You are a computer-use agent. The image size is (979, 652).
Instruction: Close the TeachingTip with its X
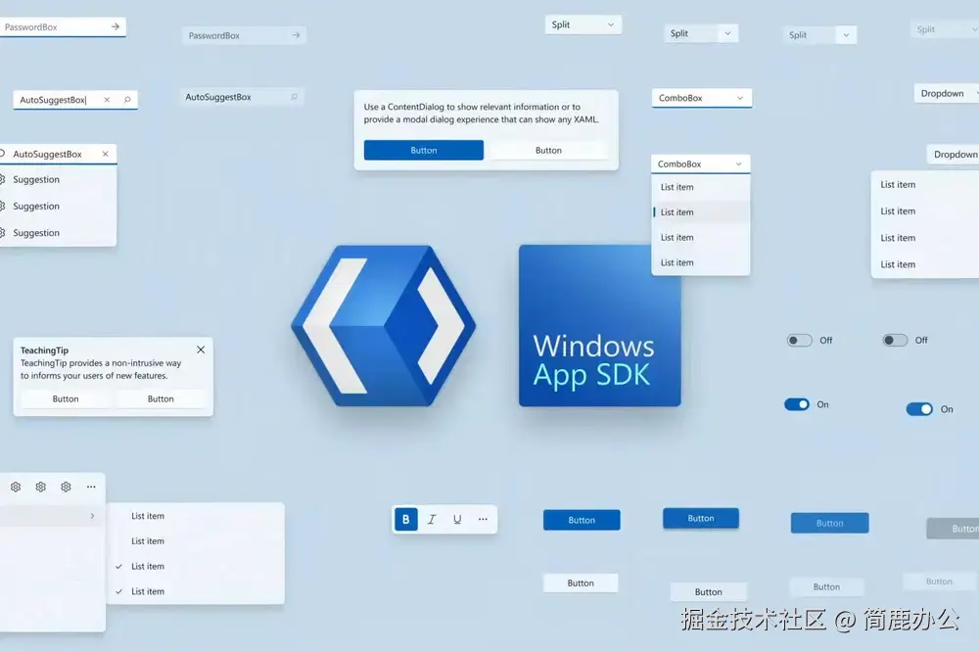(x=201, y=349)
